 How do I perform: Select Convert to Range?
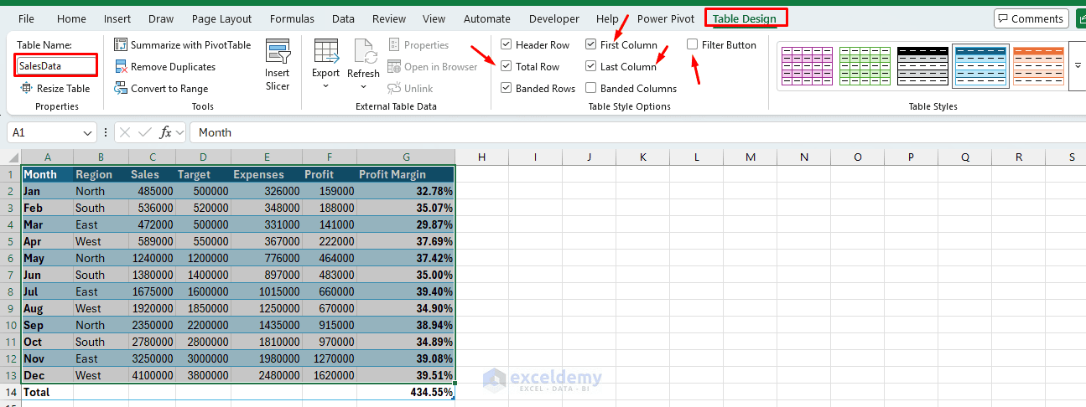161,89
